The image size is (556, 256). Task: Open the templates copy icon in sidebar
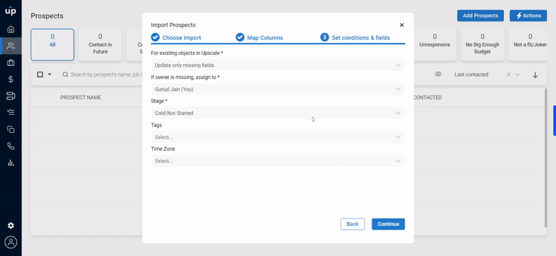[10, 129]
